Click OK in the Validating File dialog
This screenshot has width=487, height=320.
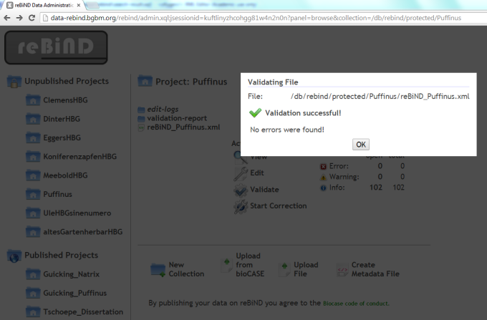pyautogui.click(x=362, y=145)
